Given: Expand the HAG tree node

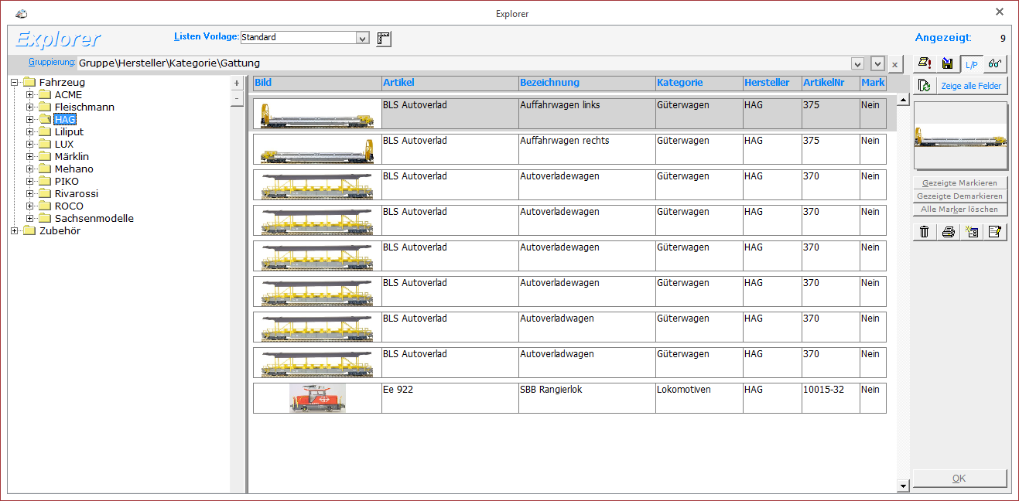Looking at the screenshot, I should 30,119.
